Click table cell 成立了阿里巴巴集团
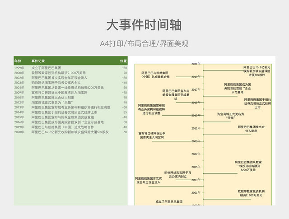This screenshot has height=219, width=289. (x=46, y=68)
